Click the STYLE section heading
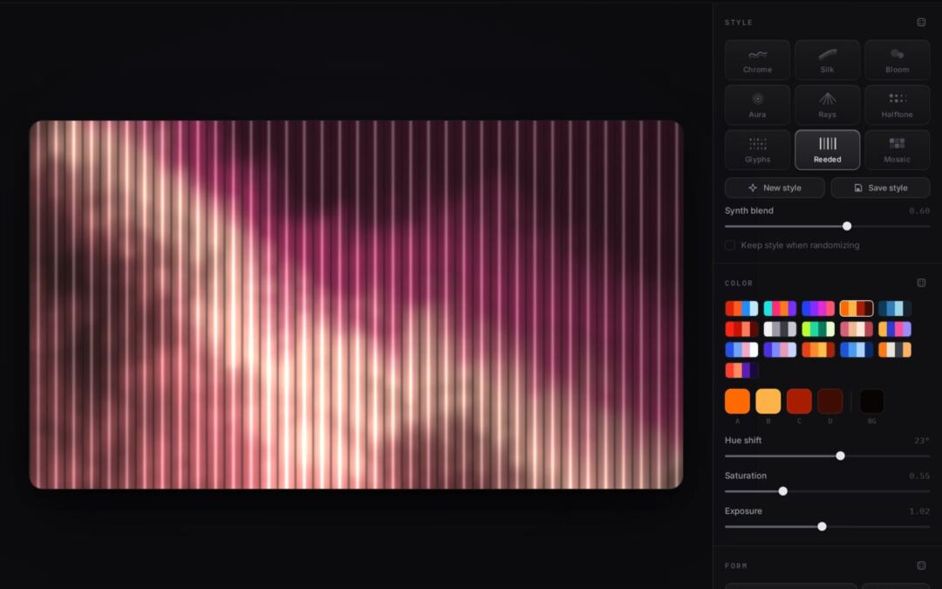Image resolution: width=942 pixels, height=589 pixels. coord(739,22)
